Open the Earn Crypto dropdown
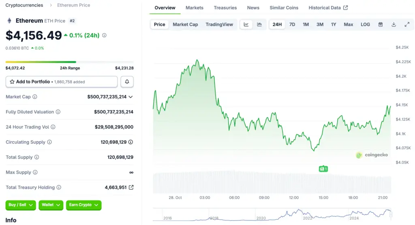The width and height of the screenshot is (415, 225). (x=83, y=205)
